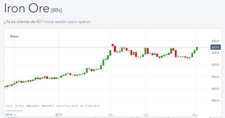225x118 pixels.
Task: Click the 'mar.' time axis label
Action: tap(146, 115)
